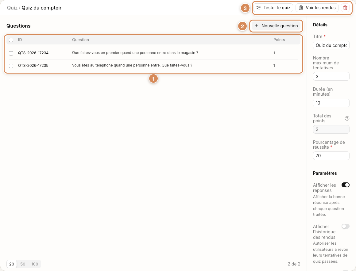This screenshot has width=356, height=271.
Task: Click the Total des points field
Action: pyautogui.click(x=331, y=129)
